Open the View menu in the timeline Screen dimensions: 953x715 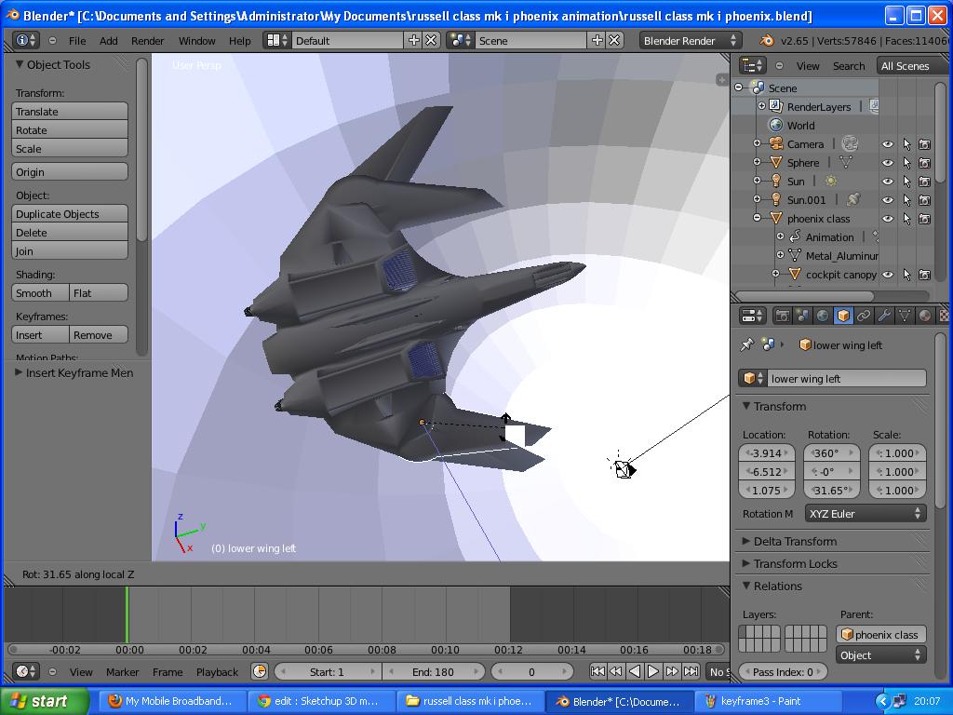(x=81, y=671)
